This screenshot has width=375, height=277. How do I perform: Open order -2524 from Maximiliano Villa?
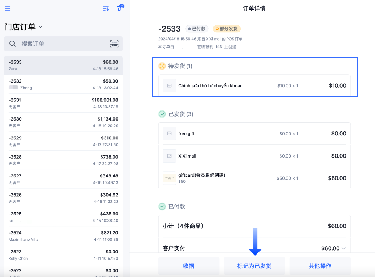point(64,236)
